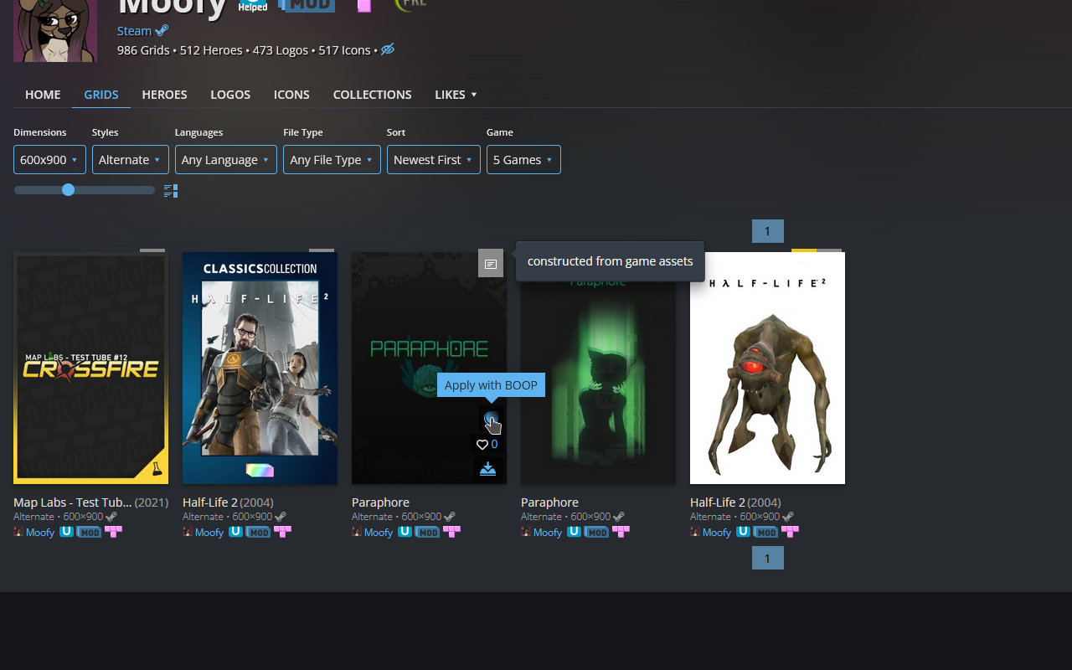Toggle the masonry layout icon beside slider
The width and height of the screenshot is (1072, 670).
click(171, 191)
